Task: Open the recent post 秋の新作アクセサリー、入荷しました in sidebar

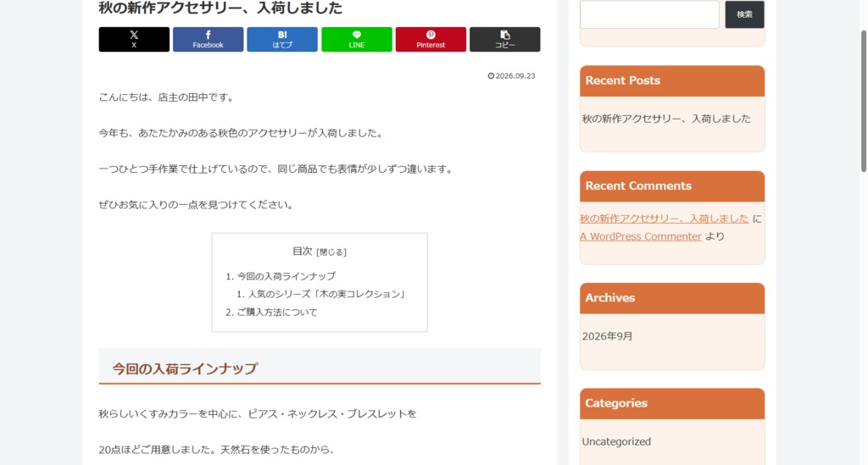Action: coord(666,119)
